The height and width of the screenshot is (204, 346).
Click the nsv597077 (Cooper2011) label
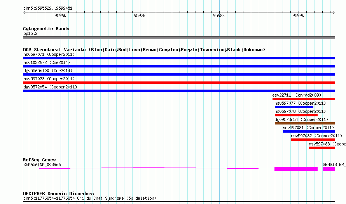(x=300, y=103)
